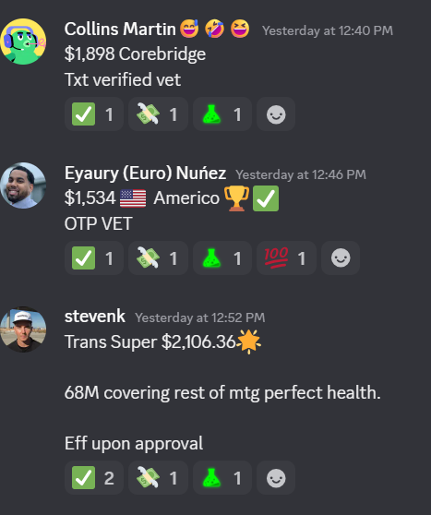Open Eyaury (Euro) Nuńez's profile picture
This screenshot has width=431, height=515.
[23, 186]
